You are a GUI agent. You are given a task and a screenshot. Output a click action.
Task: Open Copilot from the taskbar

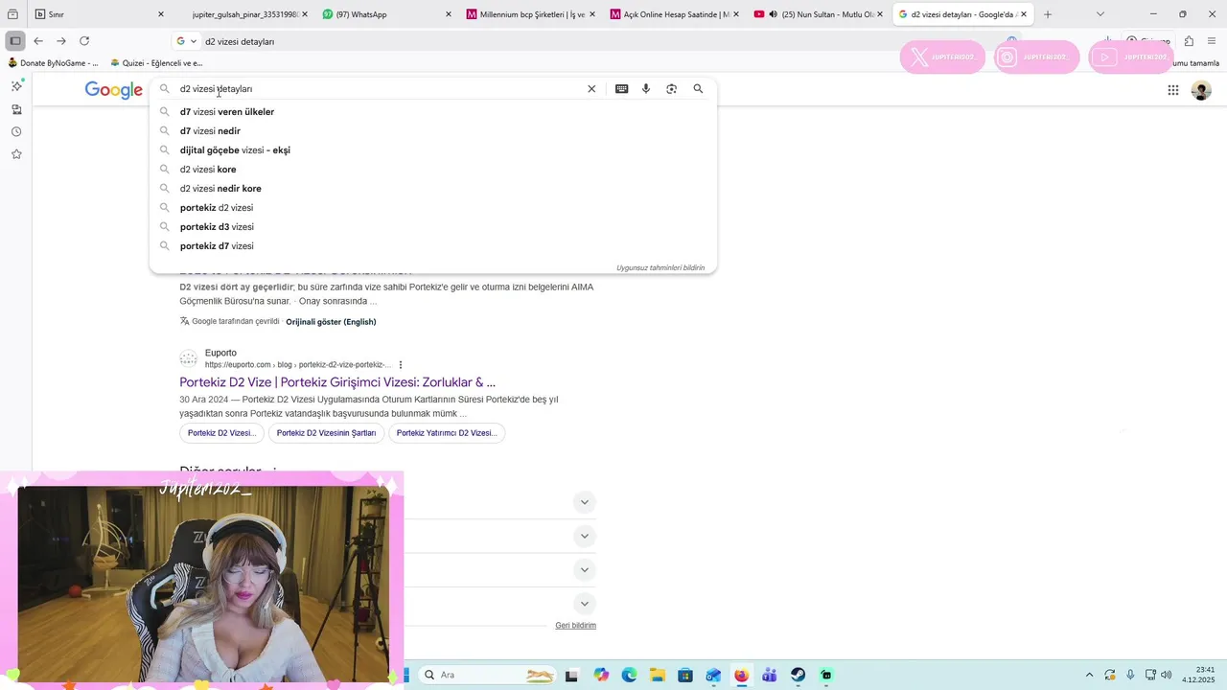(601, 675)
